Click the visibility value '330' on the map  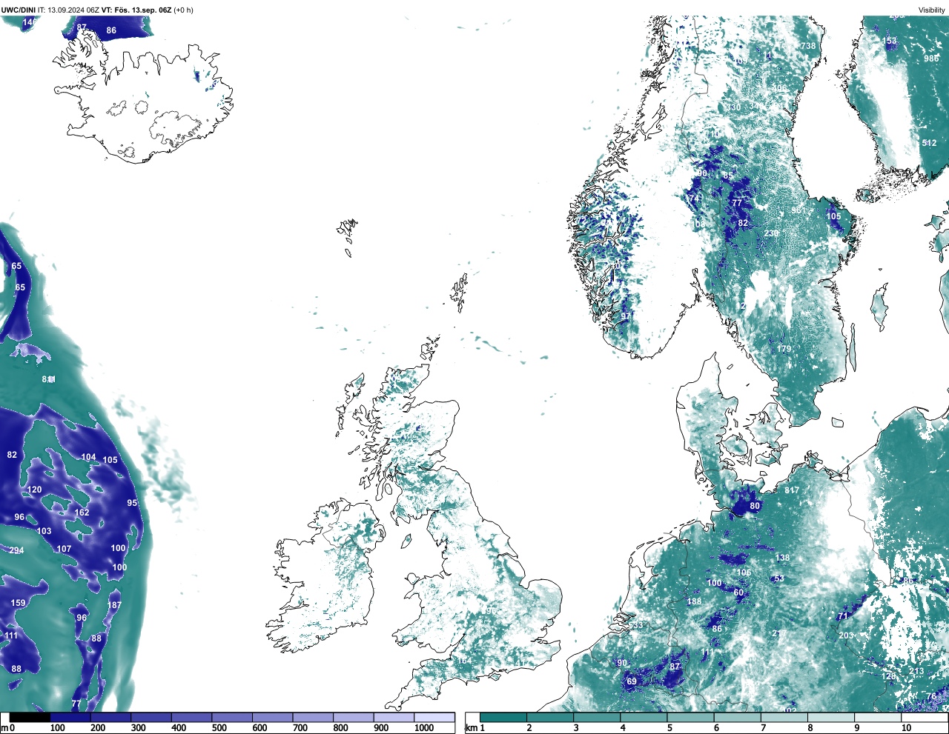click(x=733, y=107)
